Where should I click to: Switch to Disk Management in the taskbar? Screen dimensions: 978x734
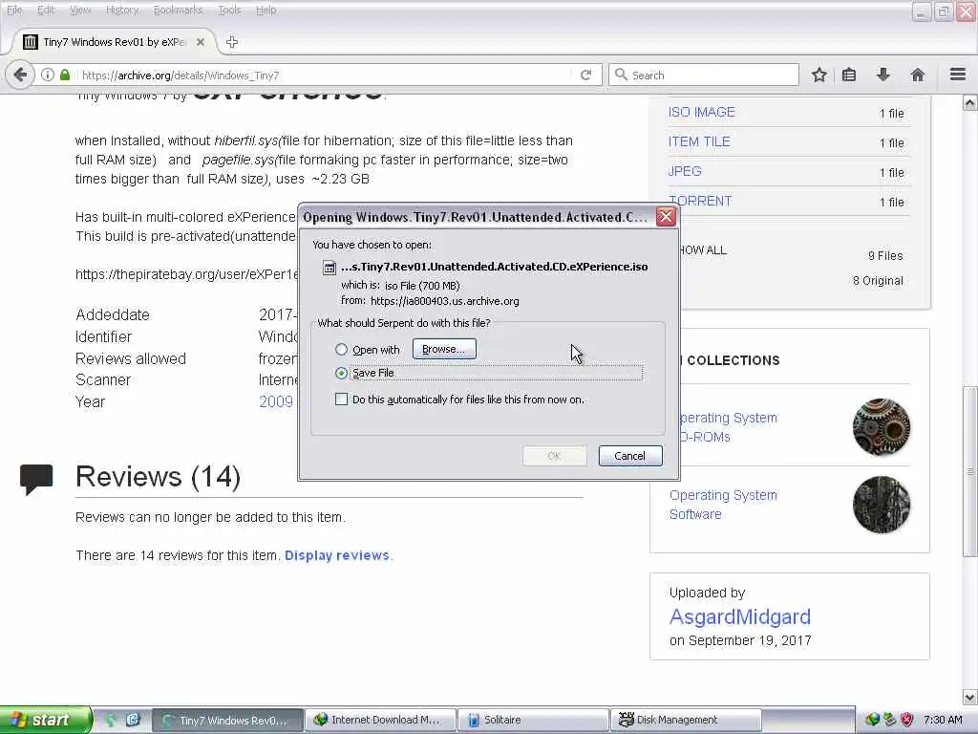[x=686, y=720]
